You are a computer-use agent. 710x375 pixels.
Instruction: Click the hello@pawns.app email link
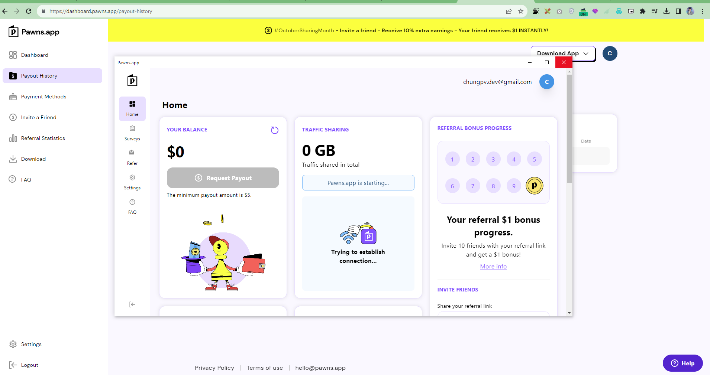click(320, 368)
